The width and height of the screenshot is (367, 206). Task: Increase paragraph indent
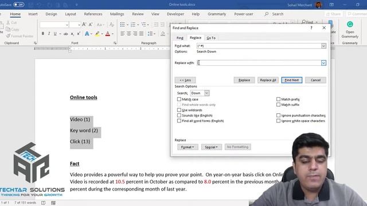coord(162,25)
